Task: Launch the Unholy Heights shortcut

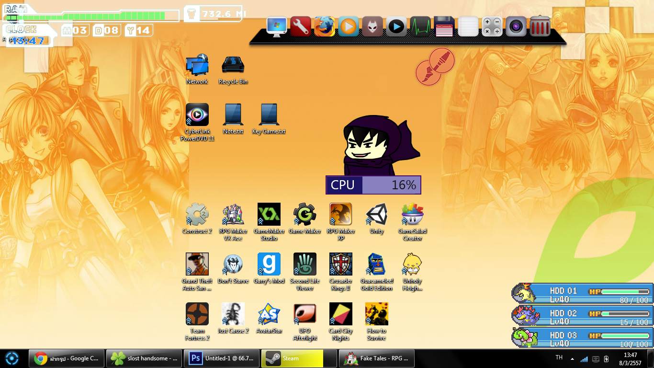Action: click(x=413, y=272)
